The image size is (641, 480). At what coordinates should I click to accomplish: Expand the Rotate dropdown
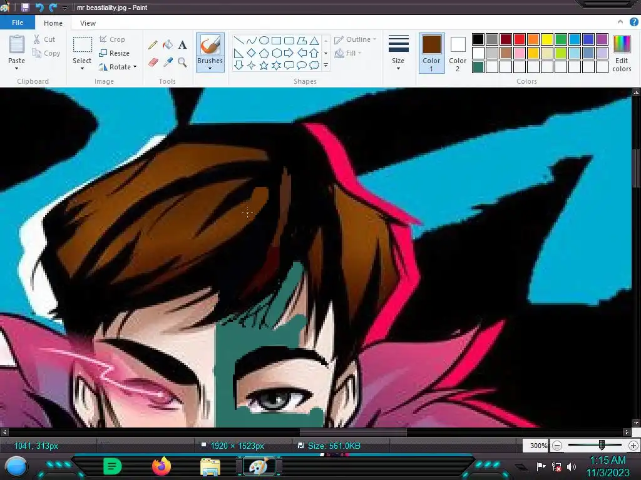[135, 66]
